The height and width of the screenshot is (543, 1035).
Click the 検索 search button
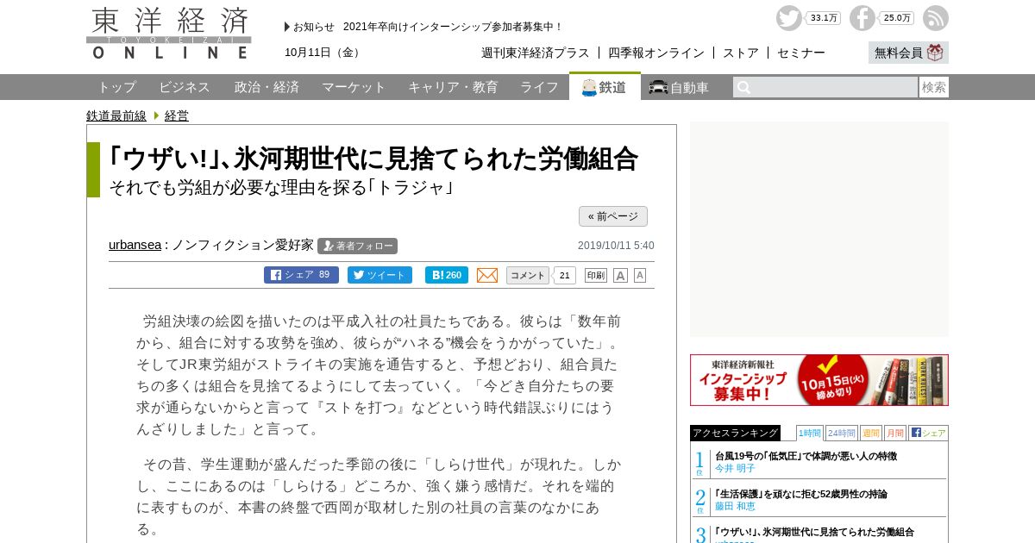point(934,87)
